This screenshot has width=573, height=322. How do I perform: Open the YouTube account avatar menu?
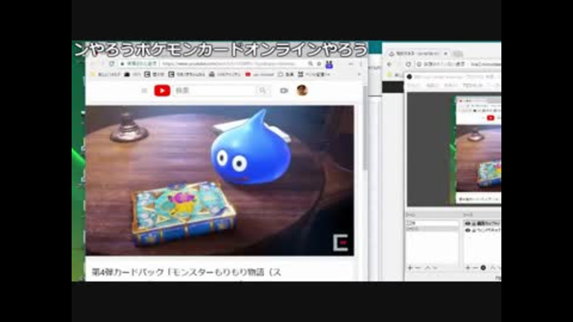click(x=302, y=90)
